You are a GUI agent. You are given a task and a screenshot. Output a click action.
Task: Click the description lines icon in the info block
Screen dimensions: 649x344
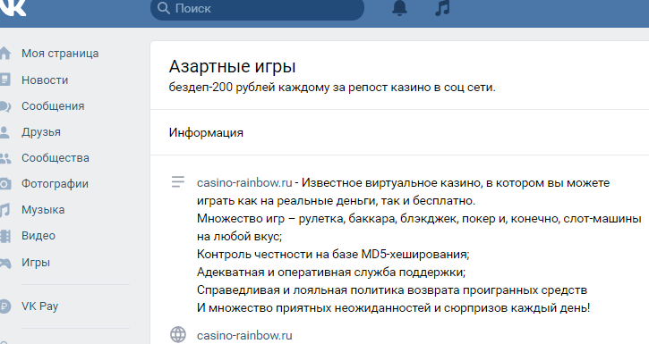178,181
